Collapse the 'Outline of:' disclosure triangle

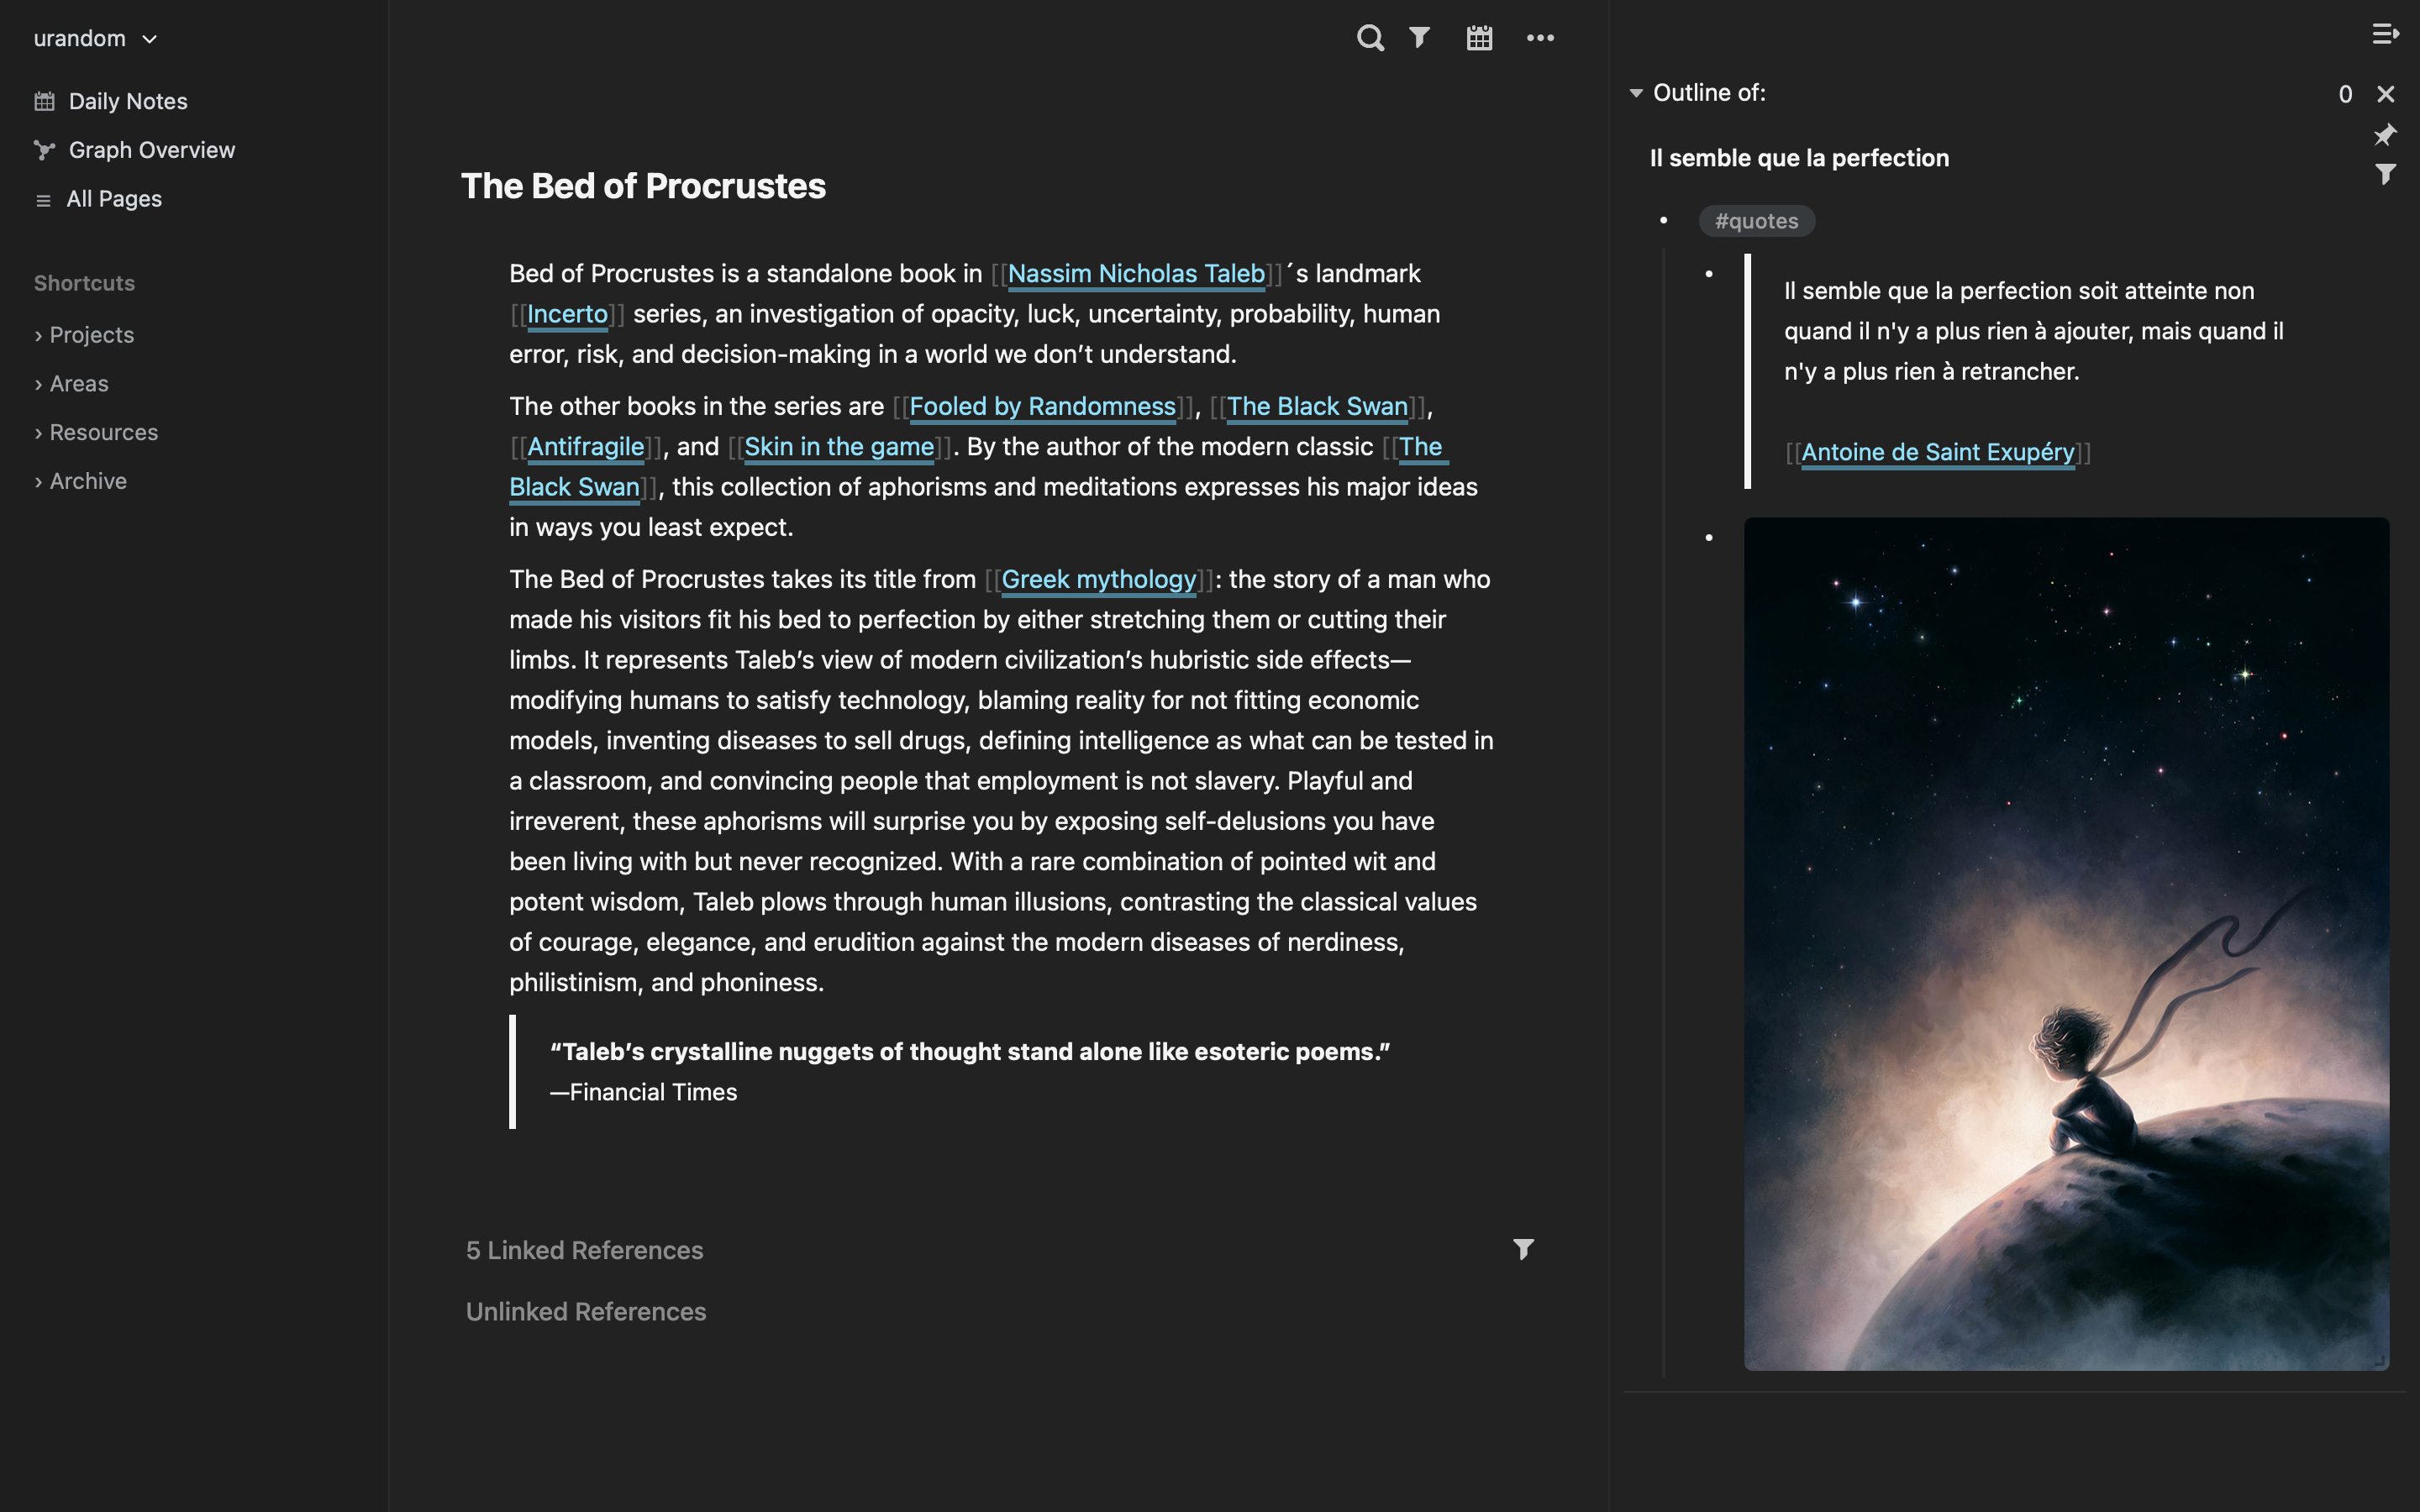pyautogui.click(x=1636, y=92)
